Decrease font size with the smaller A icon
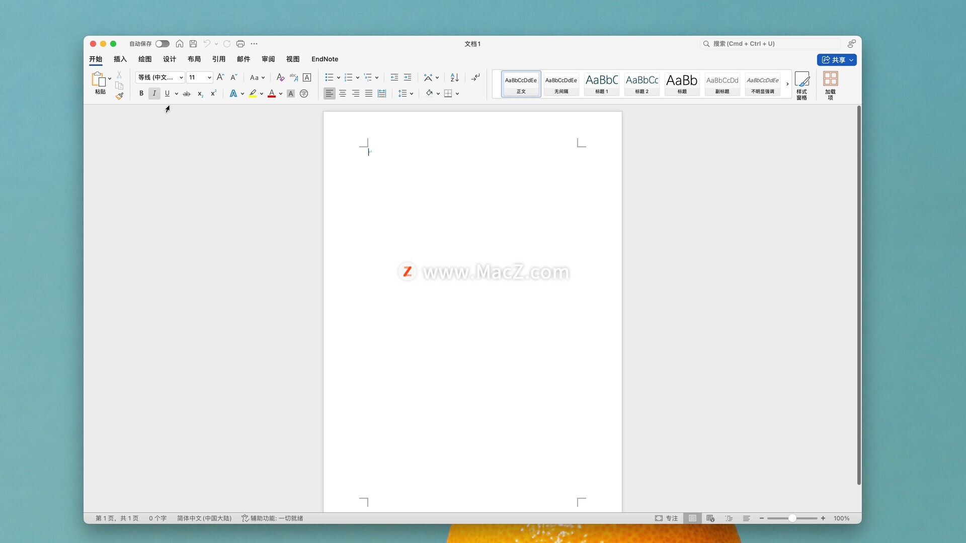The height and width of the screenshot is (543, 966). pyautogui.click(x=233, y=77)
